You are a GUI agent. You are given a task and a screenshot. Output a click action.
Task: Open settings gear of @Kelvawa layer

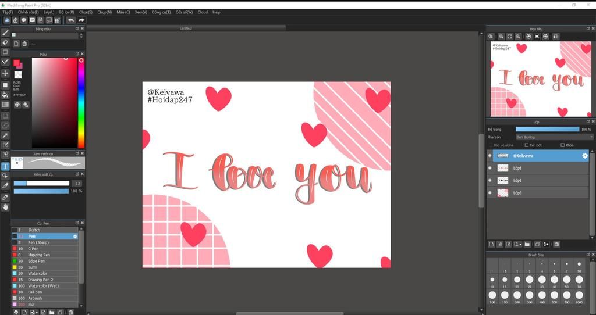pyautogui.click(x=584, y=156)
